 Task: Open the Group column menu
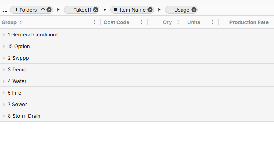coord(94,22)
